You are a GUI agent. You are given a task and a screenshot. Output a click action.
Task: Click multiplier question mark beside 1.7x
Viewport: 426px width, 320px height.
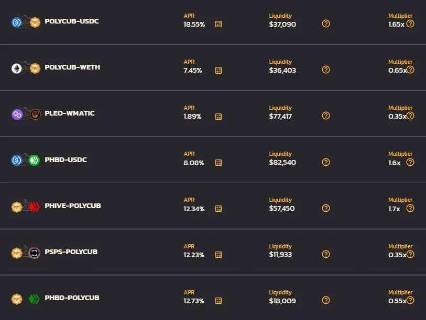coord(410,208)
